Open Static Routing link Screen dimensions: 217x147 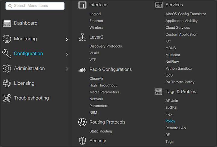pyautogui.click(x=101, y=131)
